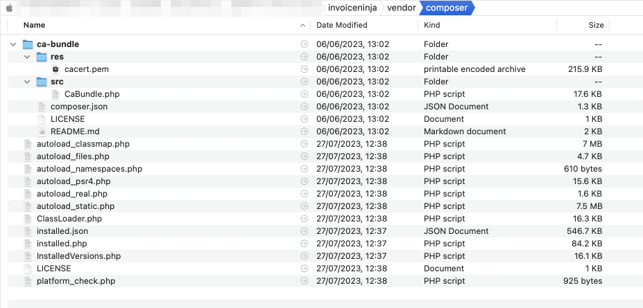The height and width of the screenshot is (308, 643).
Task: Select the ca-bundle folder icon
Action: (x=28, y=44)
